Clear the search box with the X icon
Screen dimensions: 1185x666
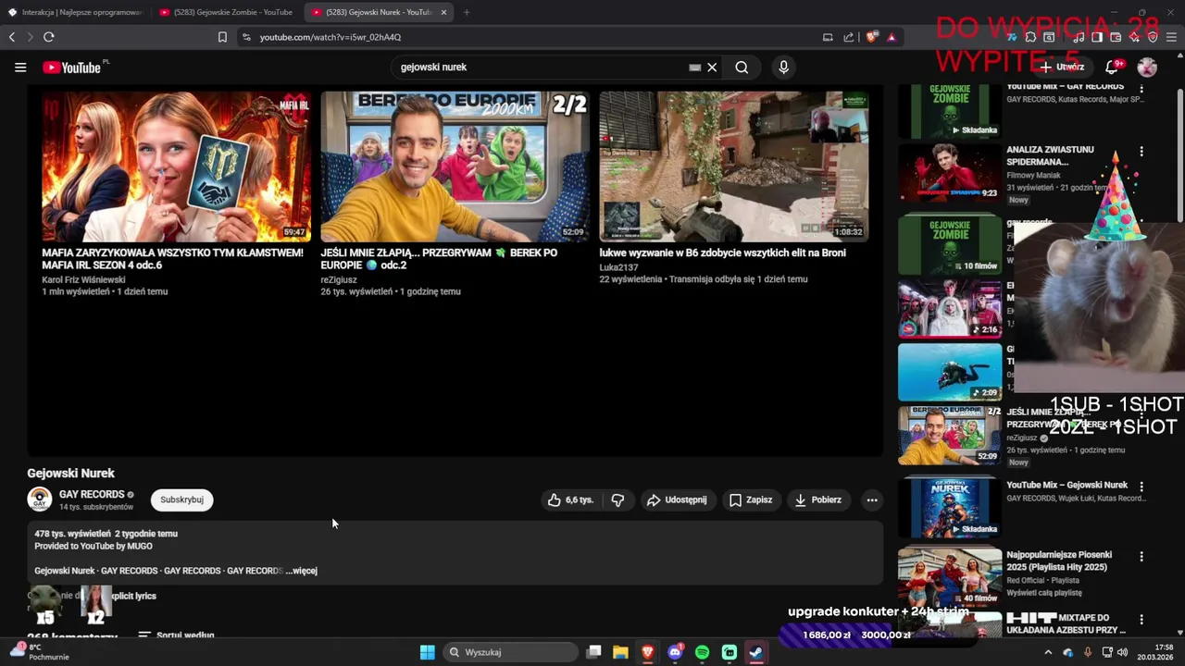[x=712, y=67]
